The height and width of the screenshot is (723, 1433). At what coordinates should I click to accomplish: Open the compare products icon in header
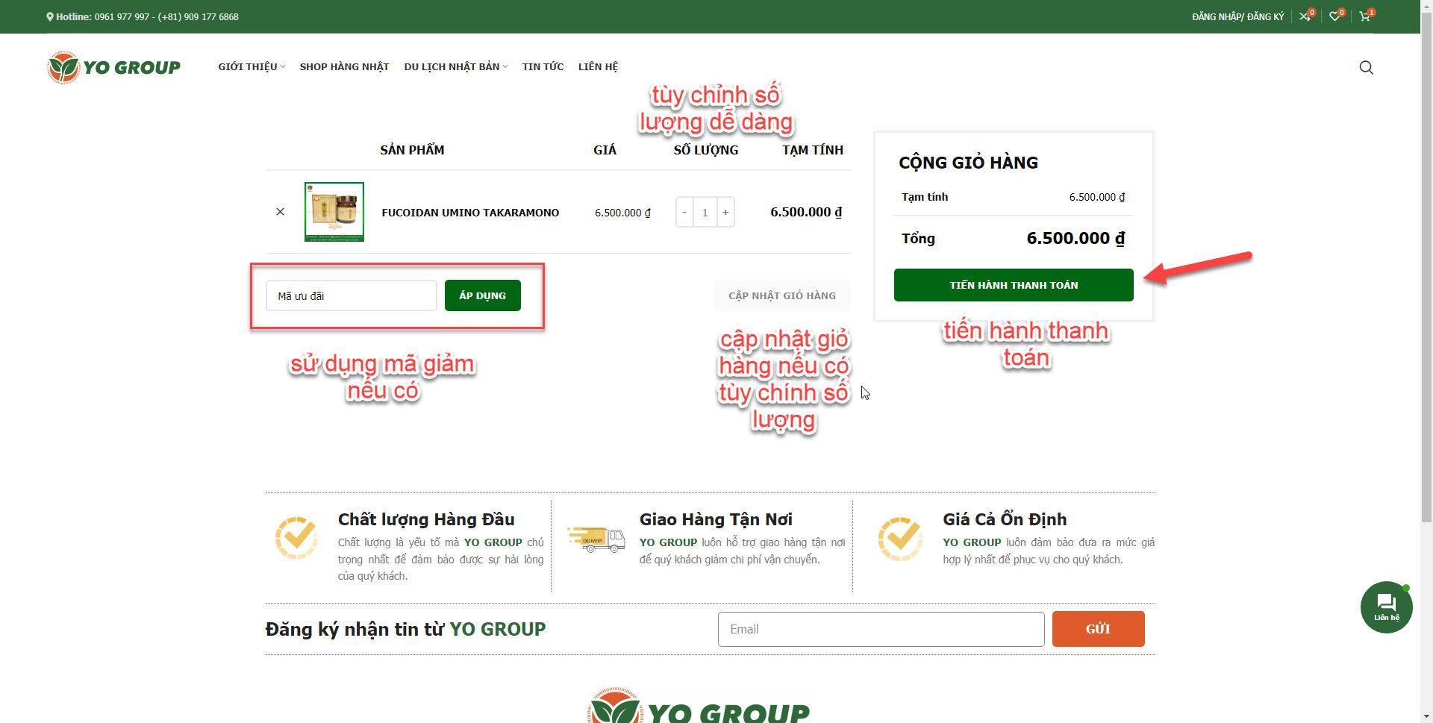[1305, 16]
